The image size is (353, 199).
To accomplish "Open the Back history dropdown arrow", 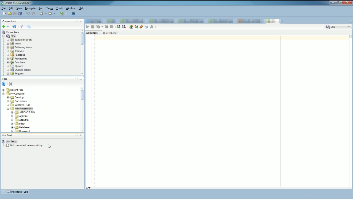I will click(46, 14).
